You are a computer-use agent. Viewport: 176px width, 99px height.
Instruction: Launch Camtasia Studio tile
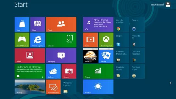(122, 71)
